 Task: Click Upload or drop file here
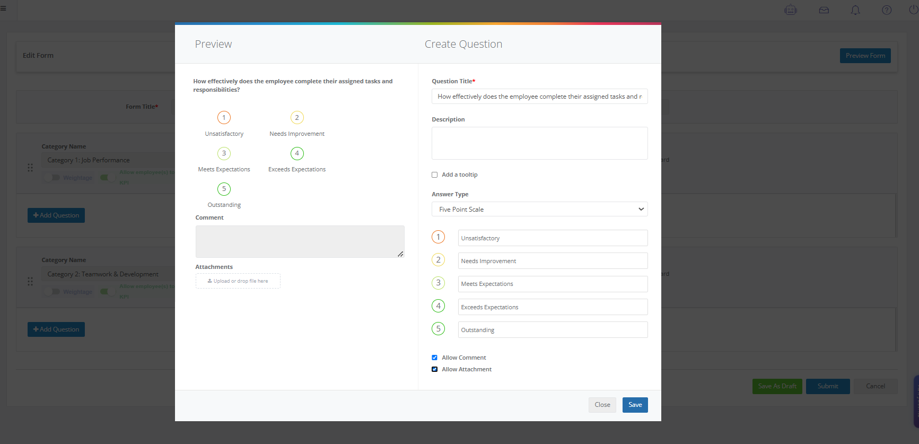coord(238,281)
